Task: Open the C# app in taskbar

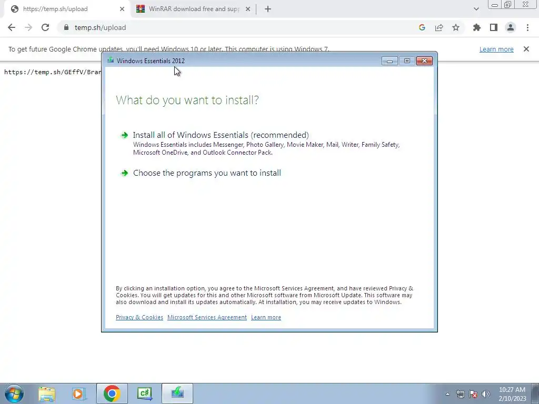Action: tap(144, 393)
